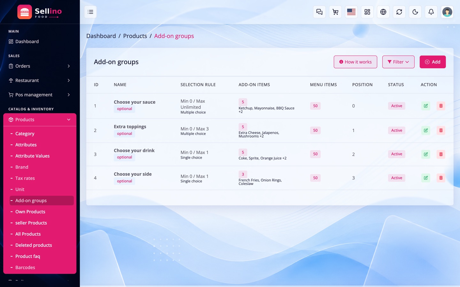Edit the Choose your drink group
Image resolution: width=460 pixels, height=287 pixels.
coord(426,154)
